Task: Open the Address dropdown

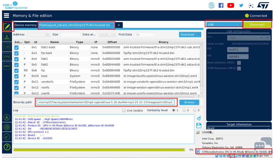Action: coord(38,35)
